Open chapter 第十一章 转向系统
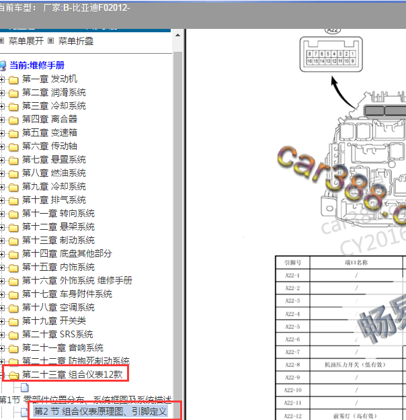The image size is (406, 420). (x=58, y=214)
